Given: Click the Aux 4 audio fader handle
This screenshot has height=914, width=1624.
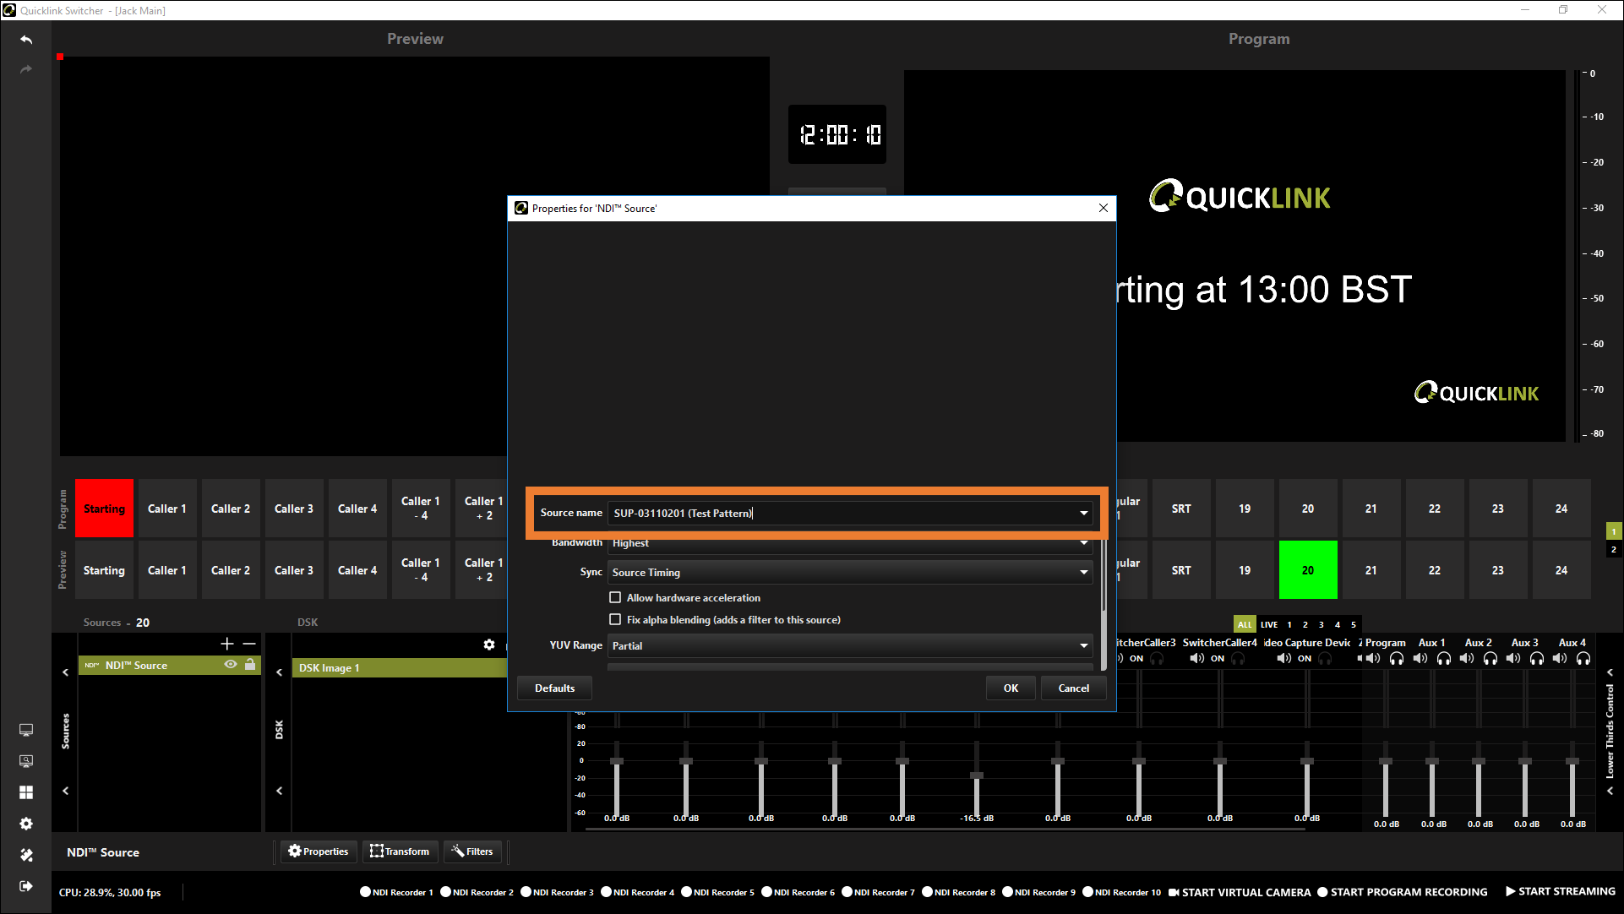Looking at the screenshot, I should click(x=1572, y=761).
